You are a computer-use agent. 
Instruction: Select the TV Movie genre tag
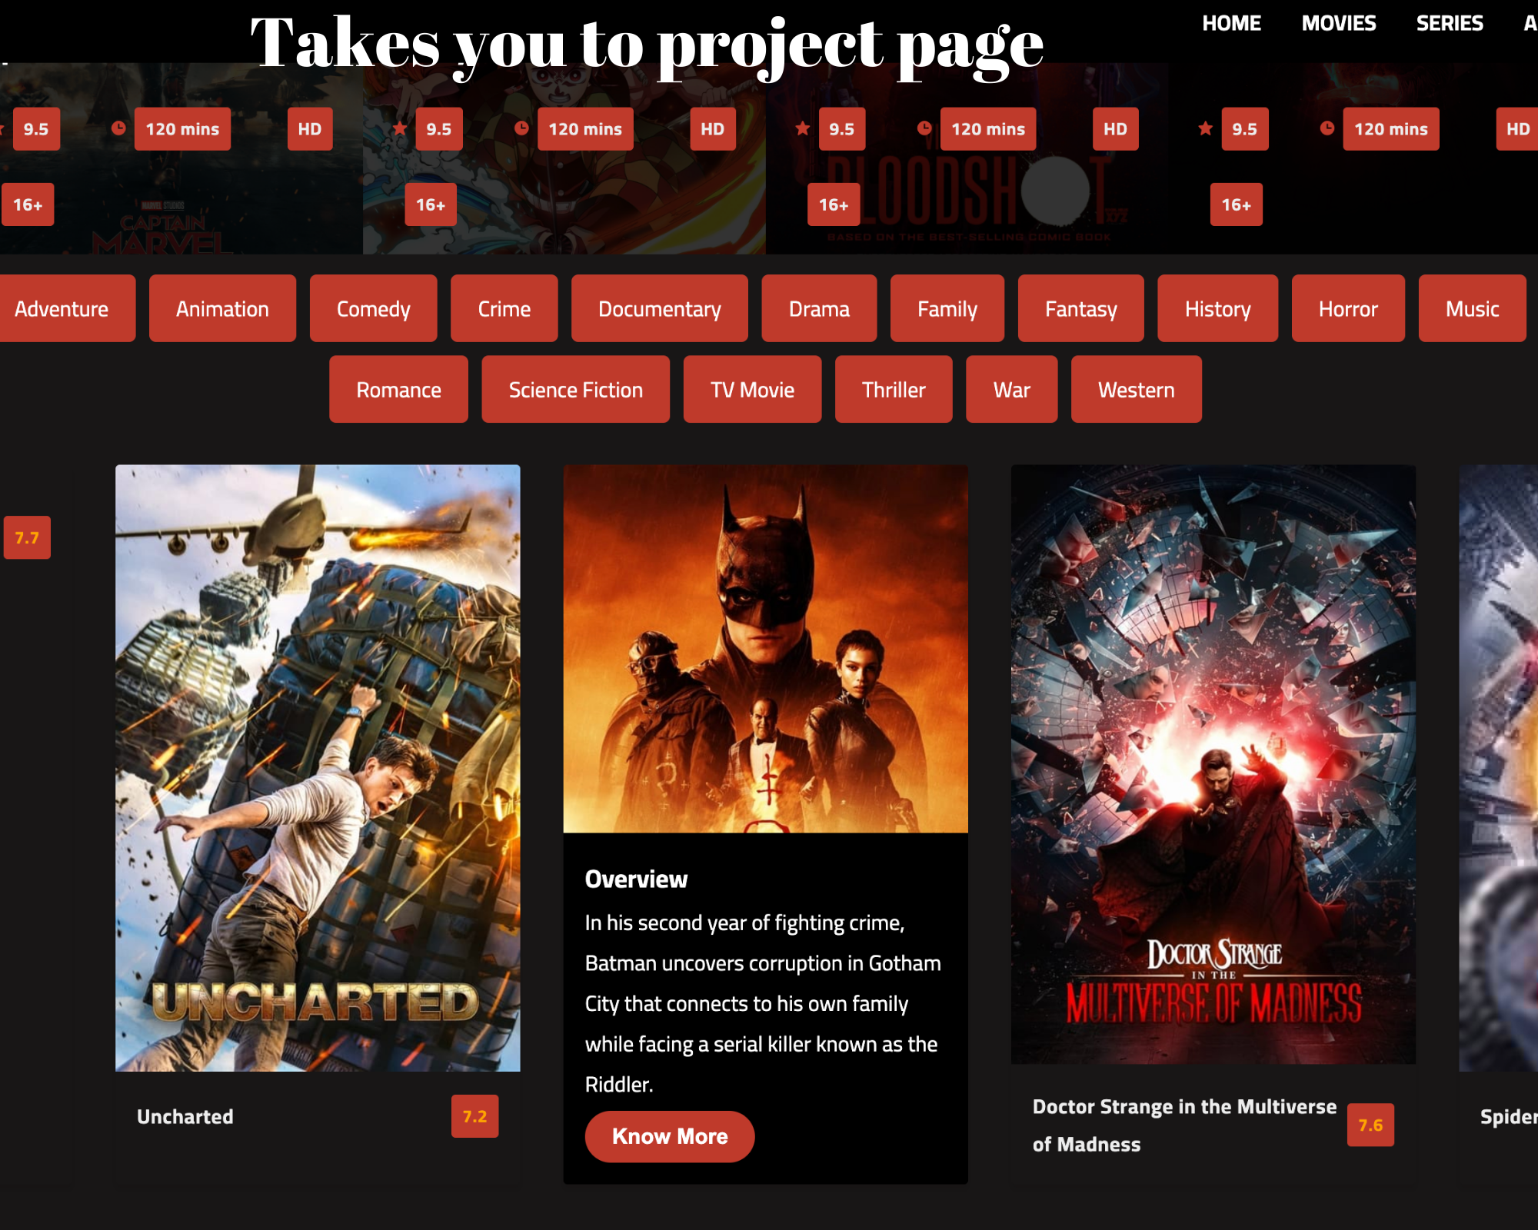click(x=752, y=389)
